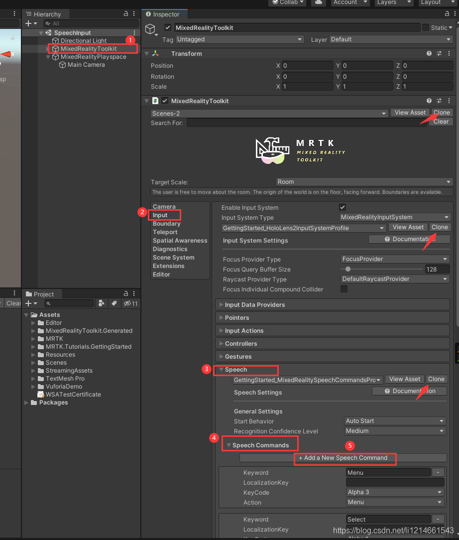Lock the Inspector panel
The height and width of the screenshot is (540, 459).
447,14
